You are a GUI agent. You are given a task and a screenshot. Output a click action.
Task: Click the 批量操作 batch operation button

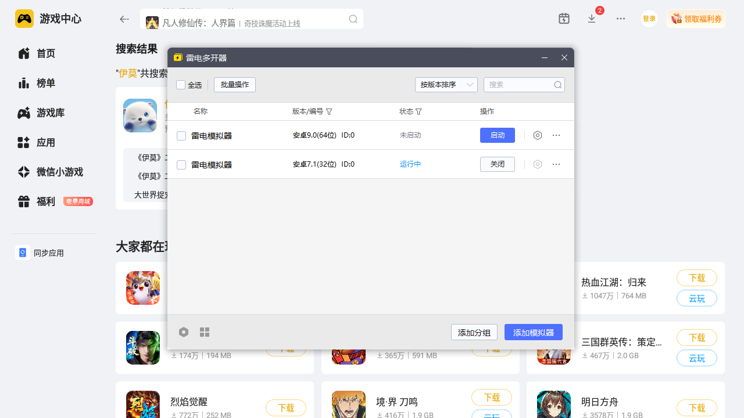[234, 85]
